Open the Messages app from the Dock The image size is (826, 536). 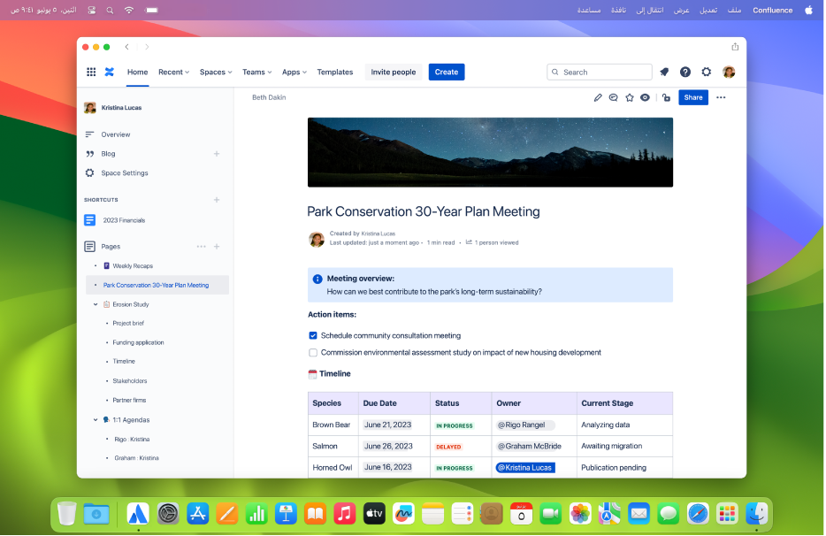(x=667, y=513)
